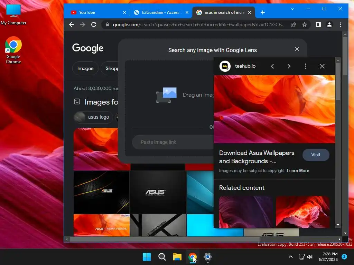Viewport: 354px width, 265px height.
Task: Open Chrome side panel icon
Action: (318, 24)
